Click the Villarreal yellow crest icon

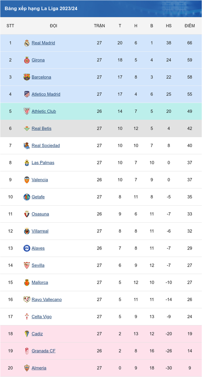(x=27, y=231)
